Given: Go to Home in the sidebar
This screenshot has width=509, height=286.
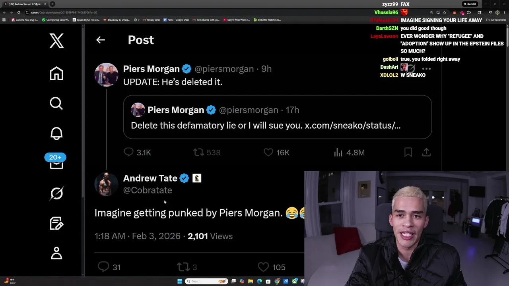Looking at the screenshot, I should [x=56, y=73].
